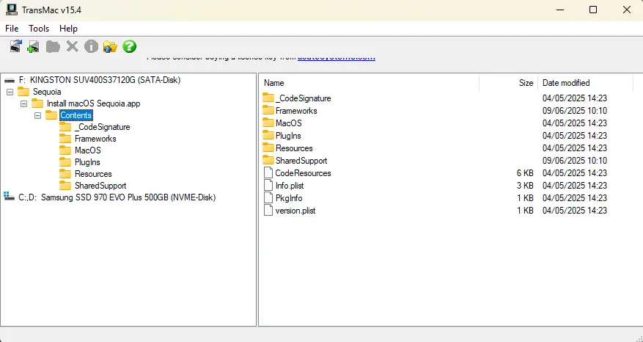The height and width of the screenshot is (342, 643).
Task: Click the KINGSTON SATA disk drive icon
Action: click(10, 81)
